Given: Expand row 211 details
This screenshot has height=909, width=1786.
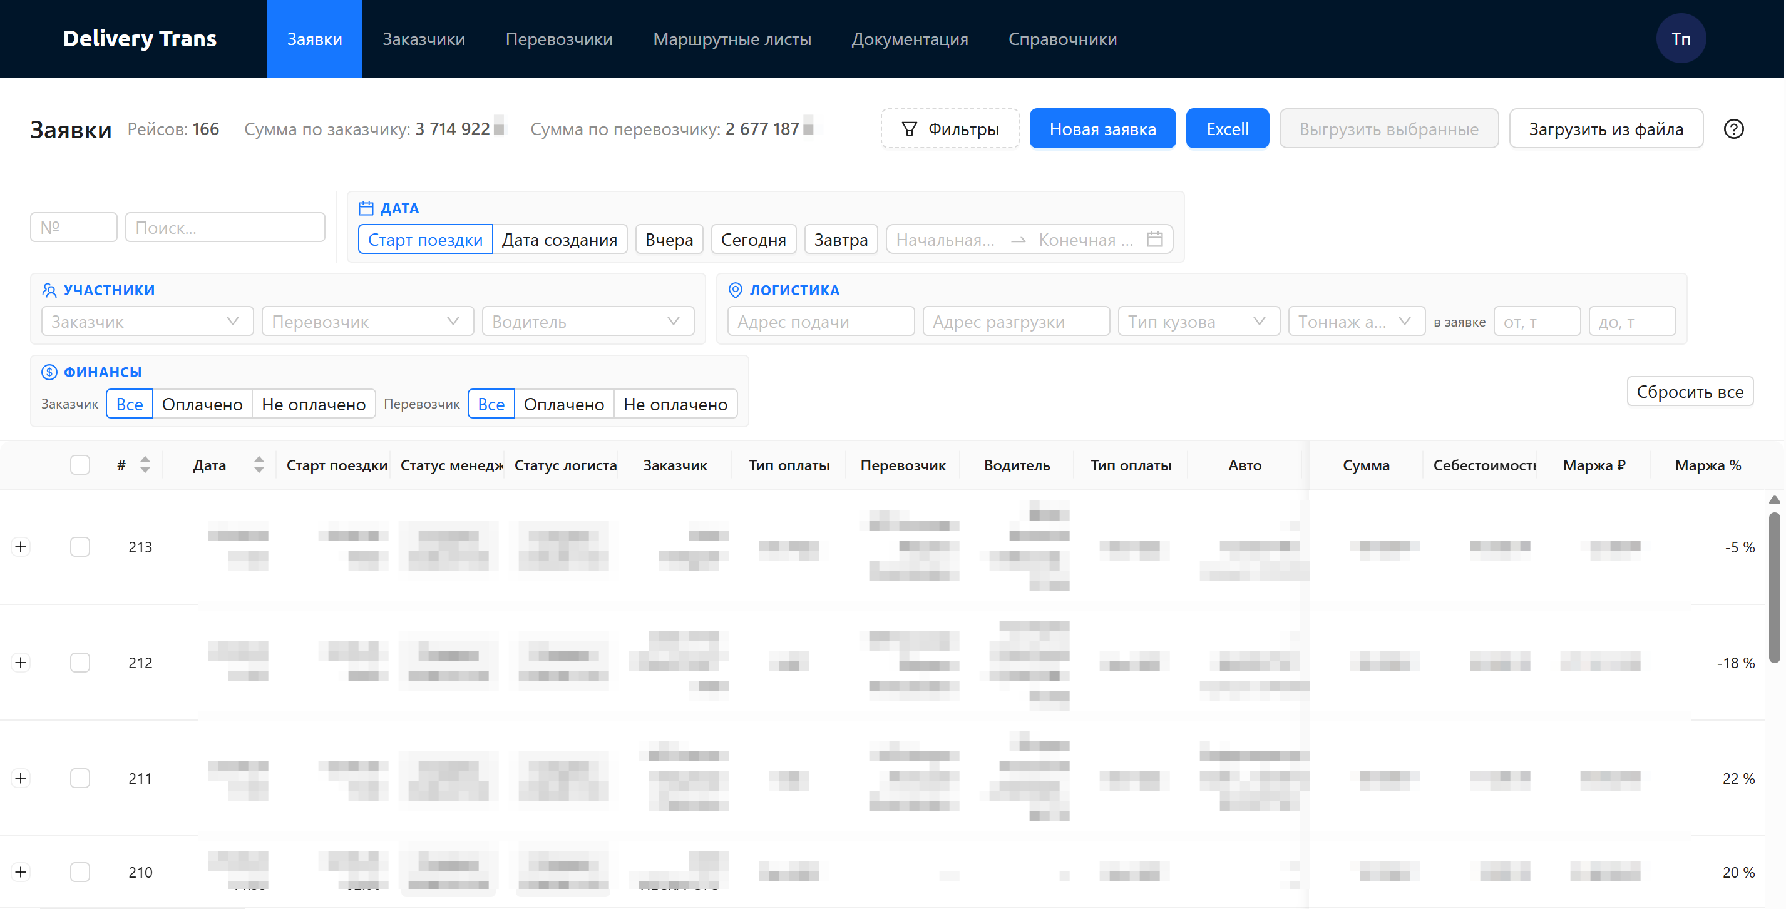Looking at the screenshot, I should pos(21,778).
